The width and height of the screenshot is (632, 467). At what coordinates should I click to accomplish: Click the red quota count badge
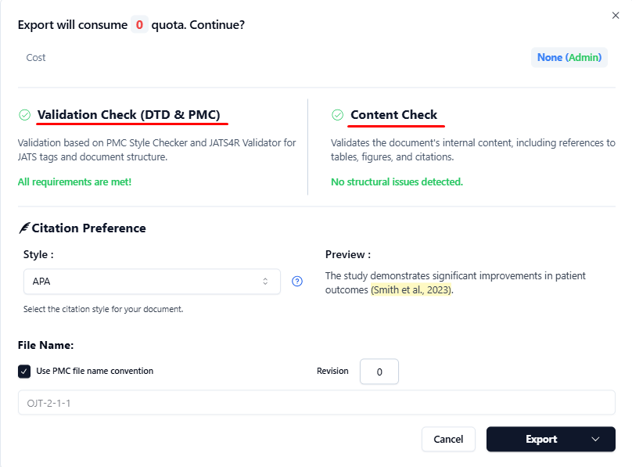(x=139, y=25)
